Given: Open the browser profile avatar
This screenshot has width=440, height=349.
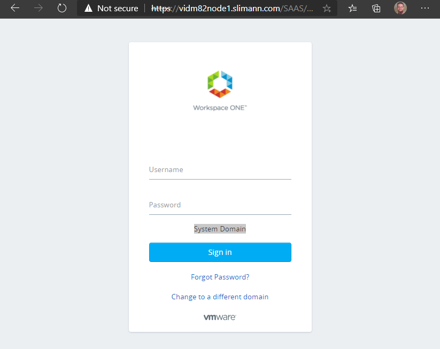Looking at the screenshot, I should pos(400,8).
